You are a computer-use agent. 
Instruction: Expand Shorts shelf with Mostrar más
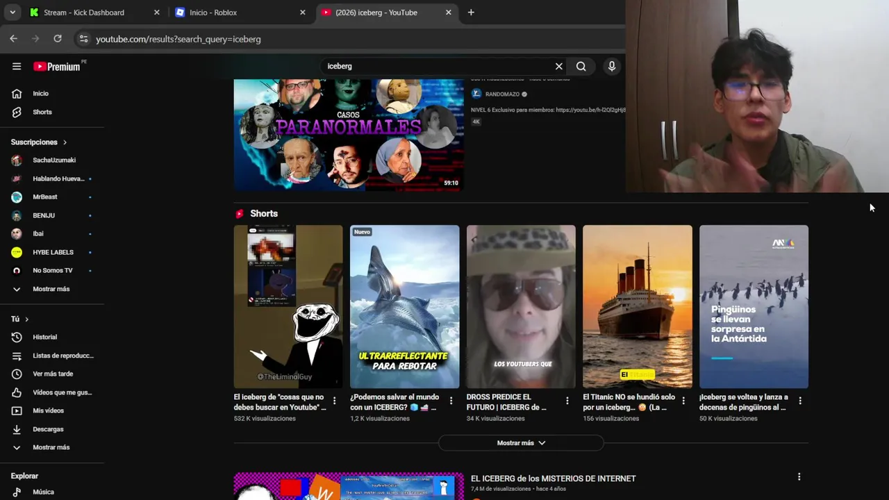point(521,443)
